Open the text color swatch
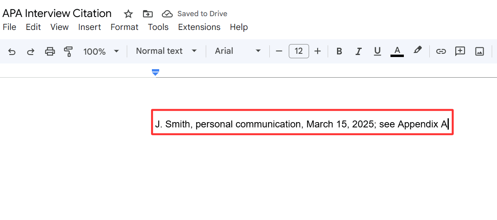The image size is (497, 220). pyautogui.click(x=397, y=51)
